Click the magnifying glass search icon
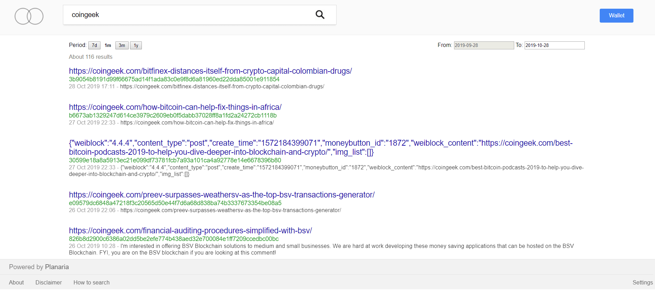This screenshot has height=290, width=655. tap(320, 15)
